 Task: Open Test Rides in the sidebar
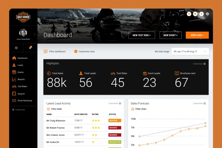tap(22, 86)
